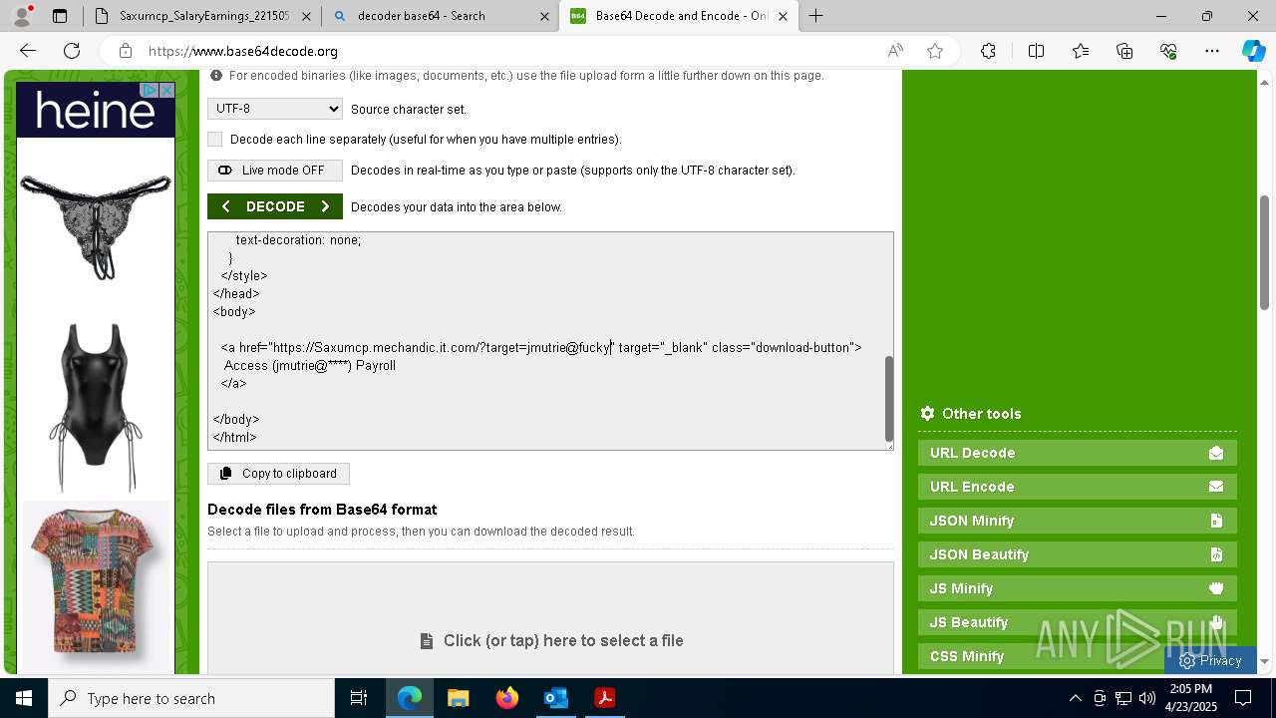Click the address bar URL
The height and width of the screenshot is (718, 1276).
click(x=243, y=51)
